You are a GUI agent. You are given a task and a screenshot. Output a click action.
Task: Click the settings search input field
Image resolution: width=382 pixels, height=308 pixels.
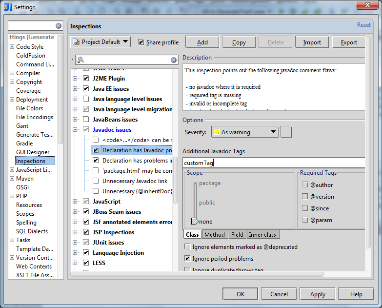tap(32, 26)
